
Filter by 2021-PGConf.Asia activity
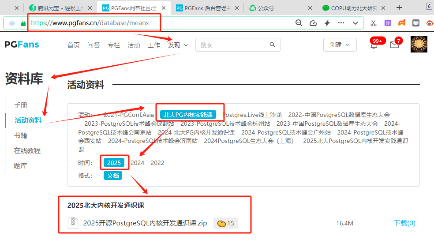[129, 115]
